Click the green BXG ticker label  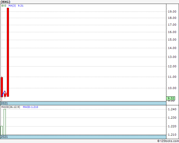tap(4, 6)
